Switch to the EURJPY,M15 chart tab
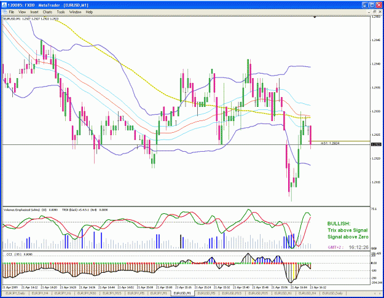Image resolution: width=384 pixels, height=298 pixels. coord(112,293)
